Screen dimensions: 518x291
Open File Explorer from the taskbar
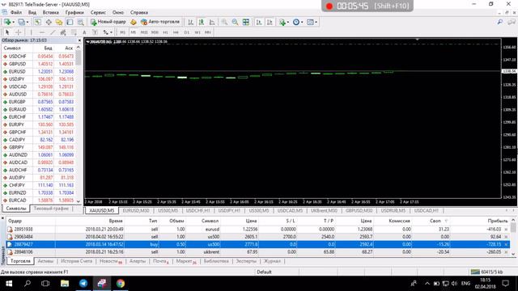(x=65, y=284)
